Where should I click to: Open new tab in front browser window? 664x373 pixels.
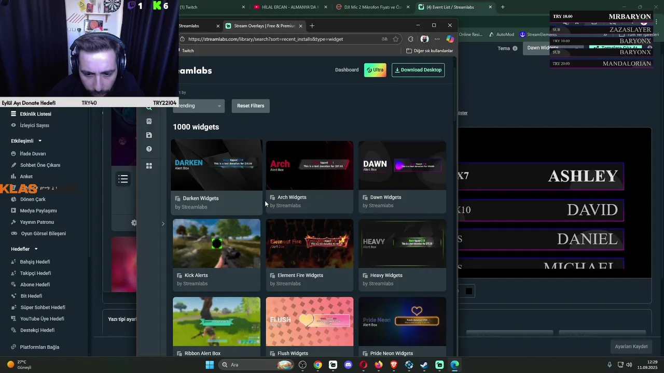click(312, 26)
